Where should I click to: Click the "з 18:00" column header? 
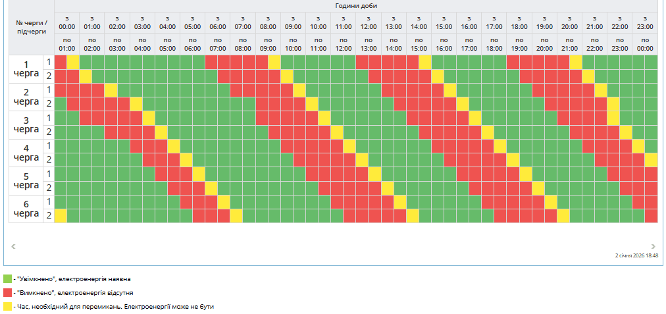(519, 22)
